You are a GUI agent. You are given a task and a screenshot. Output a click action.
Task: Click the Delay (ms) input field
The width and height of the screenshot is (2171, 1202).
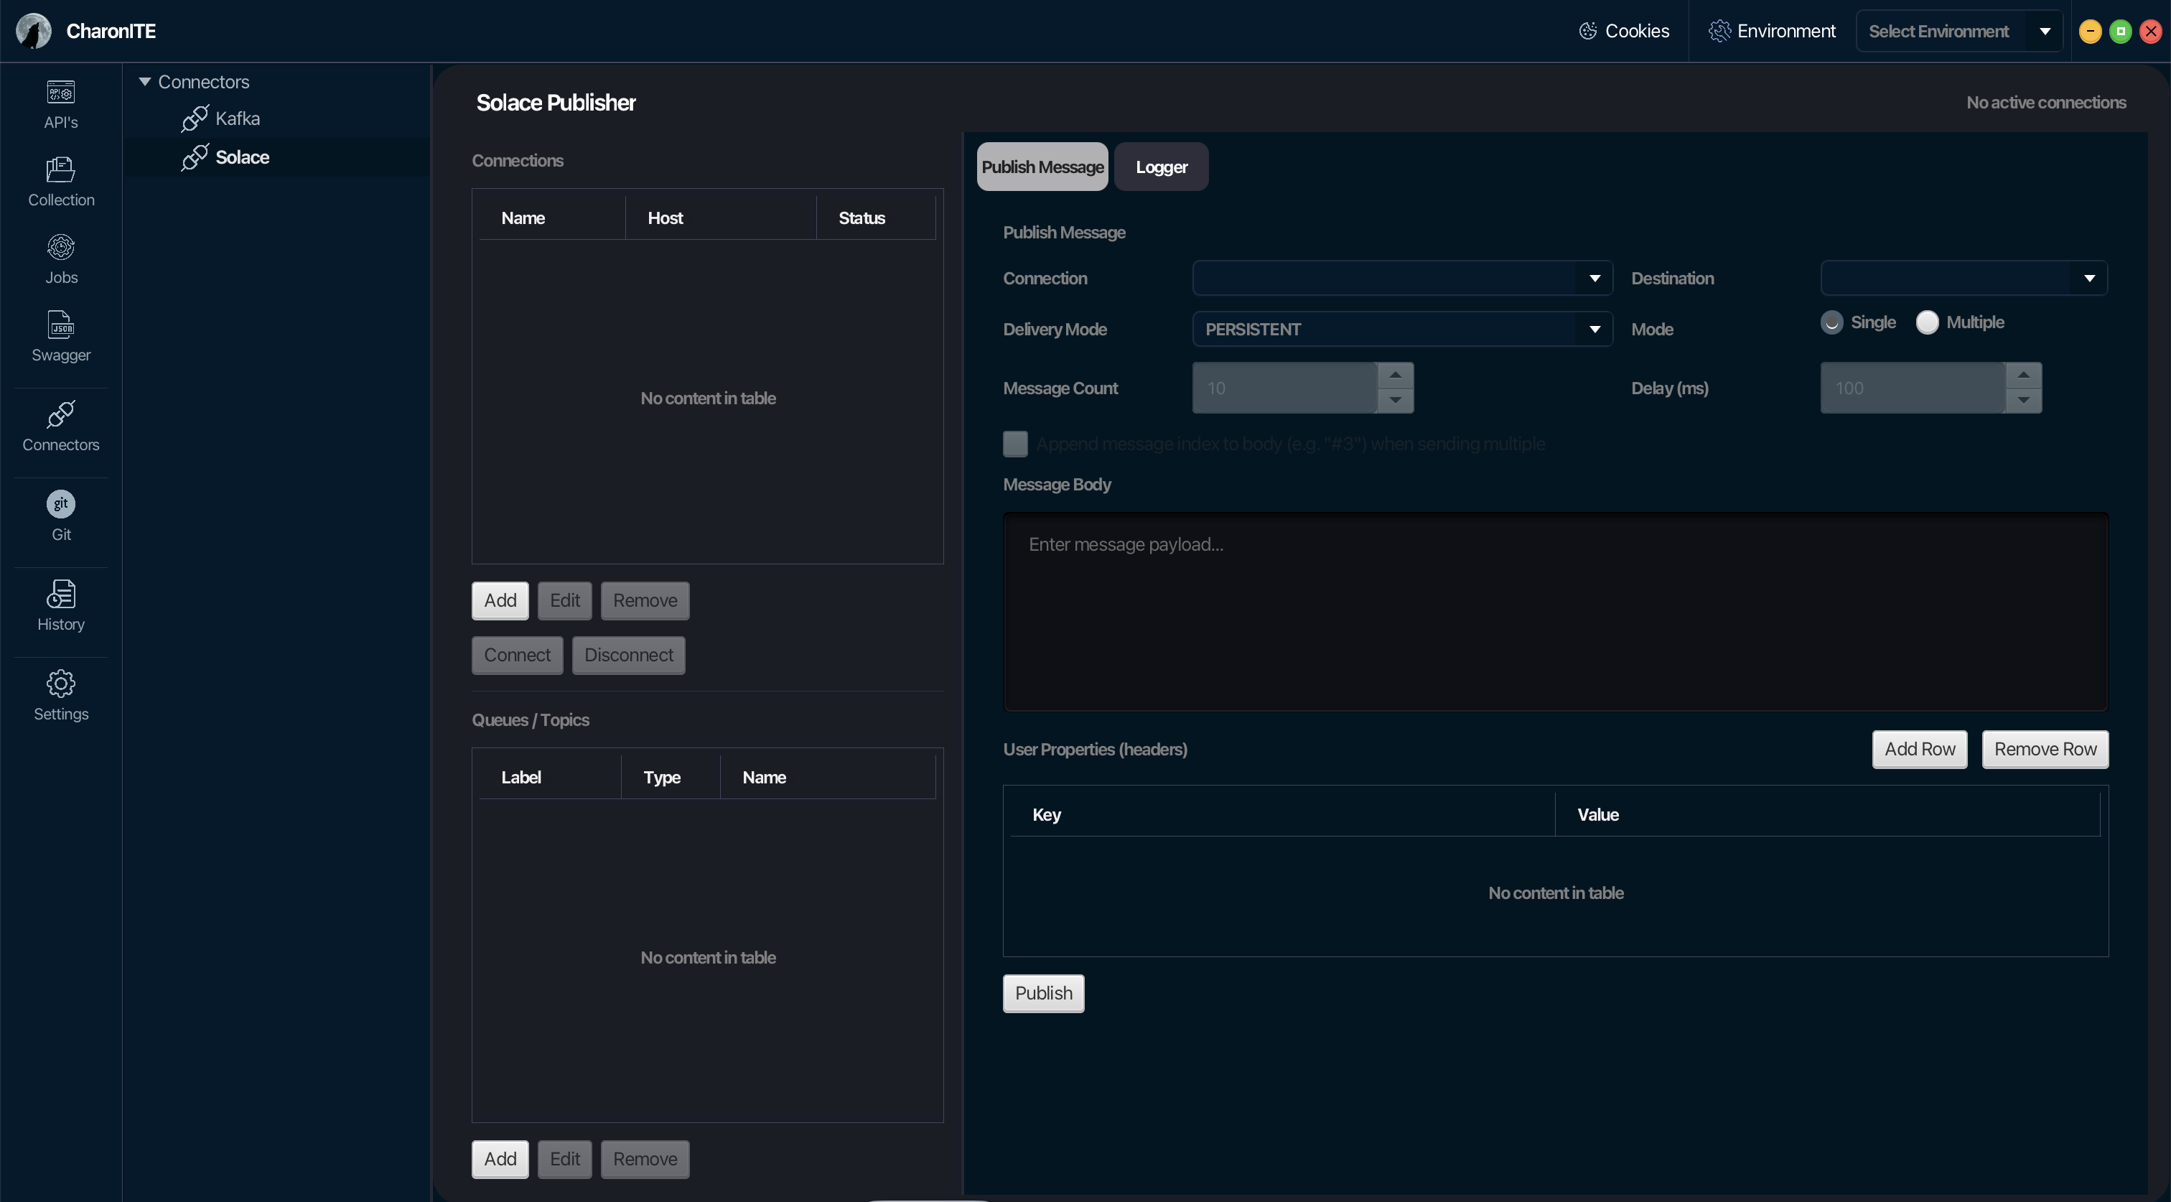1913,388
